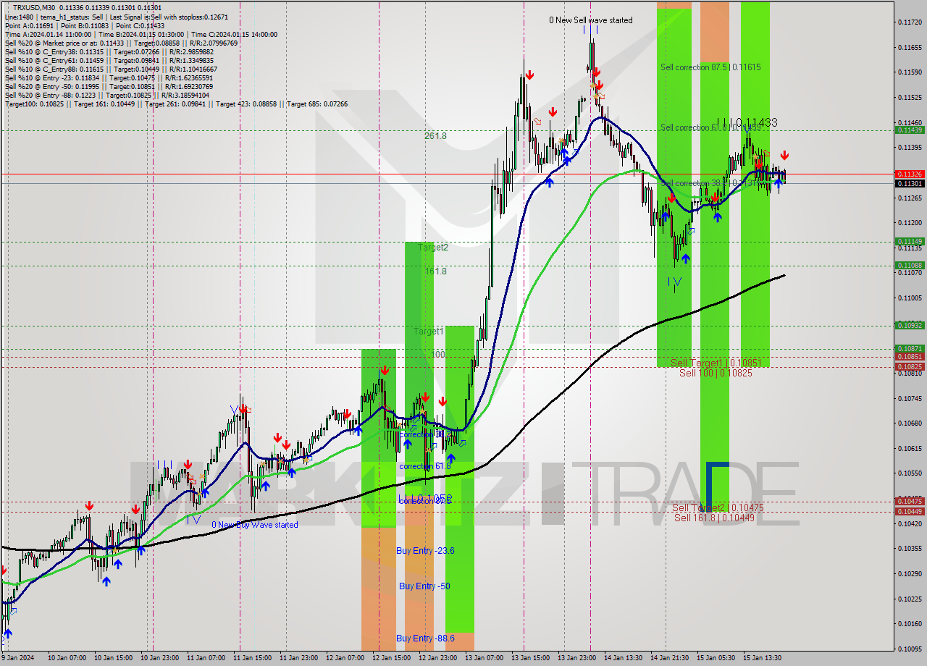Click the green 0.11439 price tag
Viewport: 927px width, 666px height.
point(910,130)
